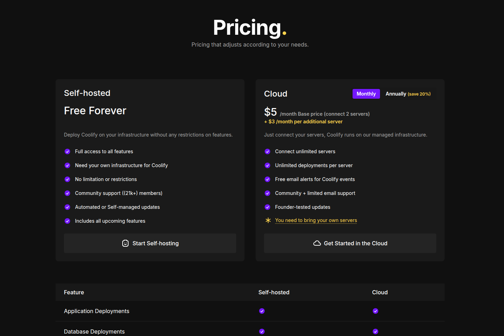Viewport: 504px width, 336px height.
Task: Click checkmark icon beside Unlimited deployments per server
Action: (267, 165)
